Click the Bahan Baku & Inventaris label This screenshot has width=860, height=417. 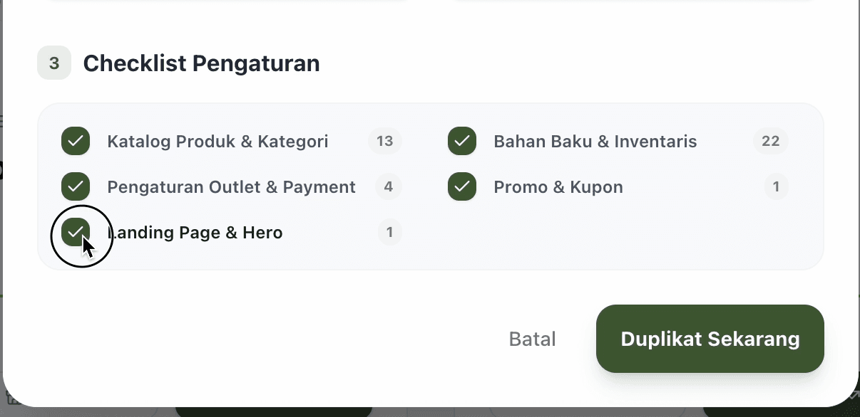point(595,141)
